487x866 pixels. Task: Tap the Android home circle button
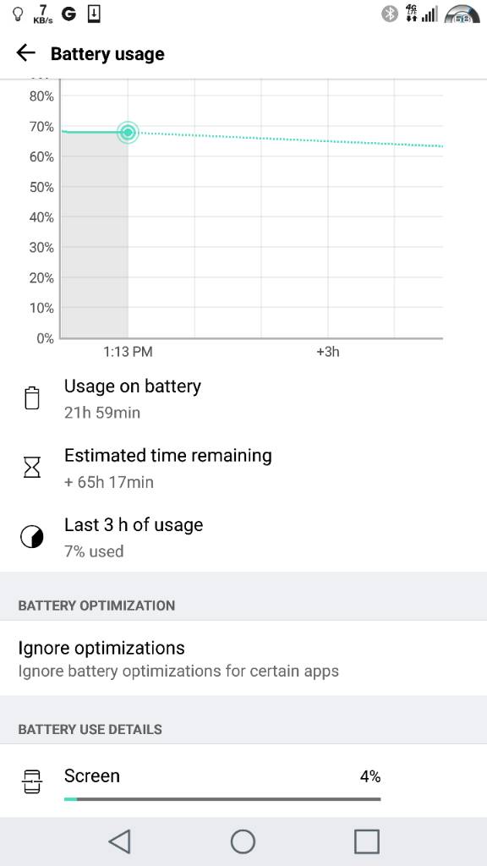point(243,841)
